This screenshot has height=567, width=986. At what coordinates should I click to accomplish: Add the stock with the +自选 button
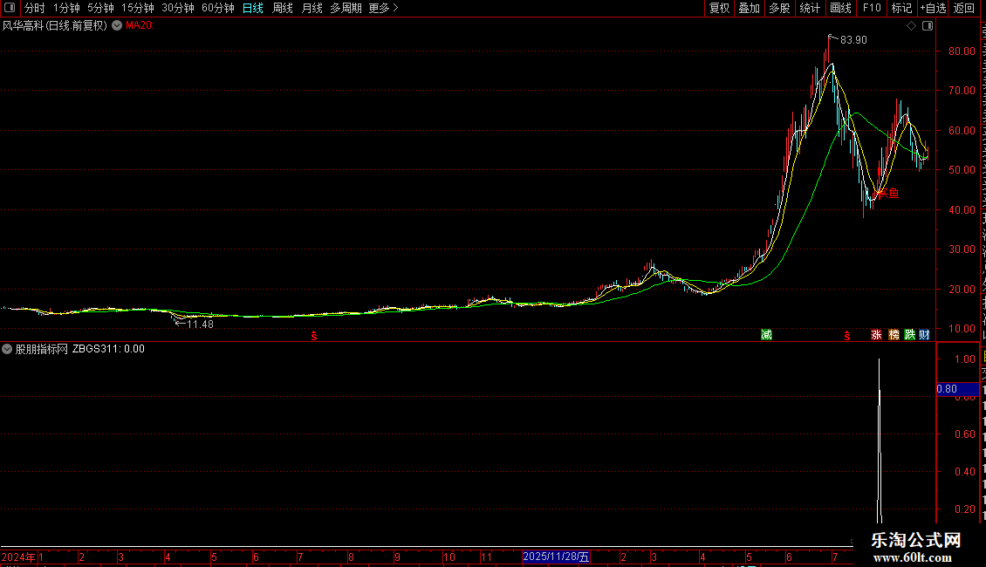tap(933, 8)
